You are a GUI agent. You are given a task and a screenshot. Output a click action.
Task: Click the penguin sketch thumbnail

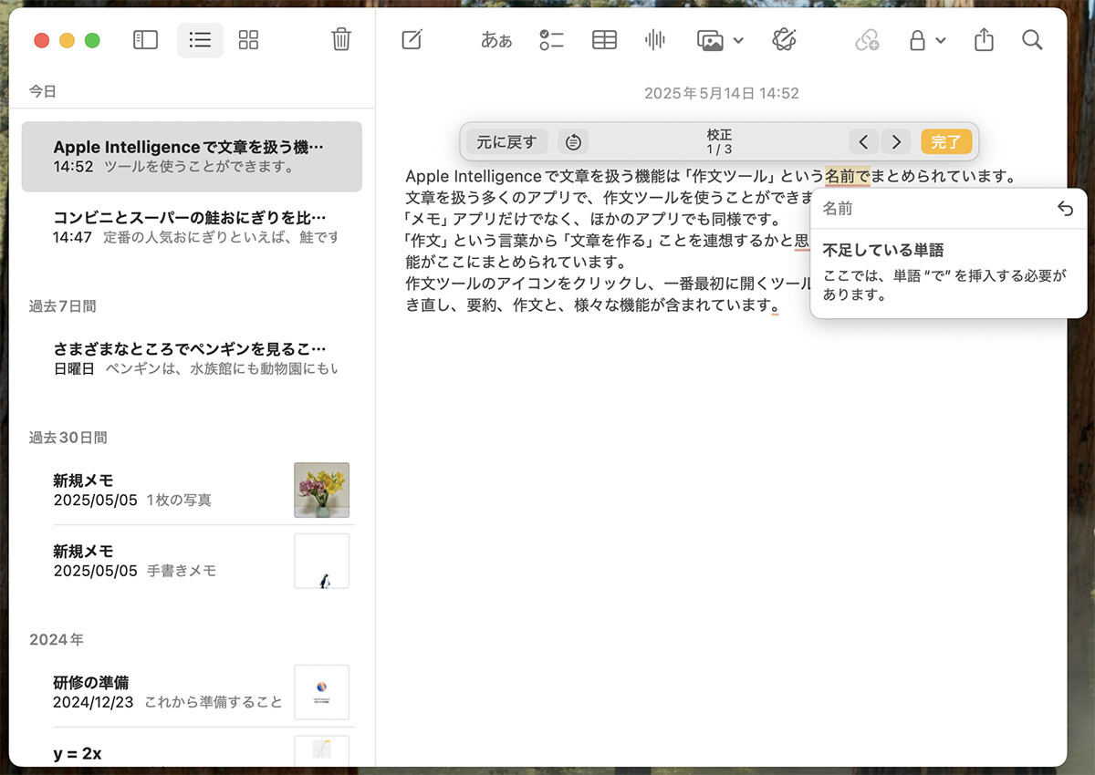[321, 561]
